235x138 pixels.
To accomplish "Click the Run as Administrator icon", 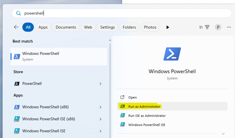I will click(x=123, y=106).
